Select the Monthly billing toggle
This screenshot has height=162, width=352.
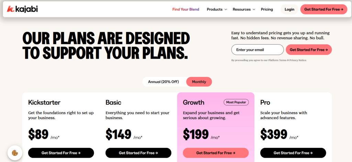click(x=199, y=82)
